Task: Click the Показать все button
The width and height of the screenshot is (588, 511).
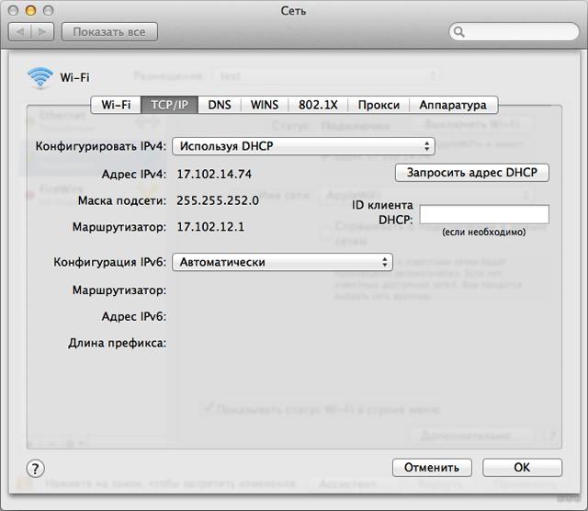Action: 109,32
